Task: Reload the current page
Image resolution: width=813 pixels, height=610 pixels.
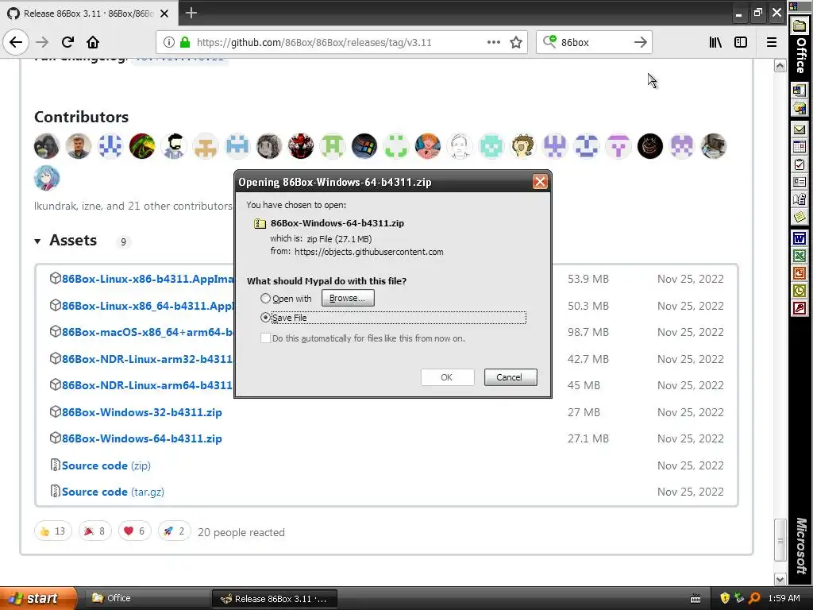Action: tap(67, 42)
